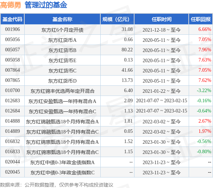Select fund 东方红锦融甄选18个月持有混合A
This screenshot has width=213, height=188.
(x=62, y=122)
